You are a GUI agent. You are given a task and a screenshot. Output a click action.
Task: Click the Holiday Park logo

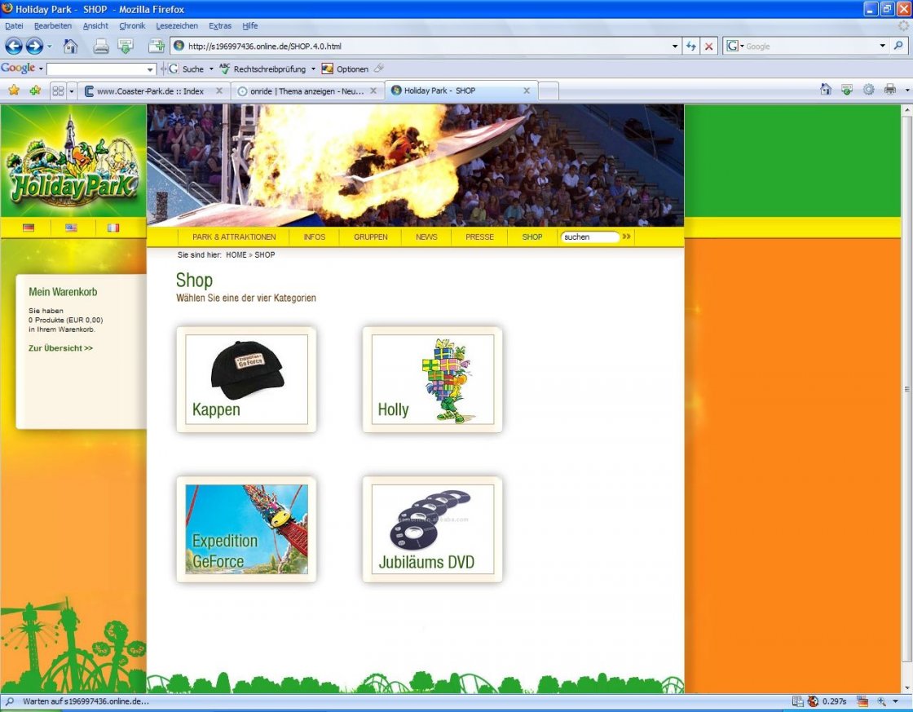[x=73, y=161]
